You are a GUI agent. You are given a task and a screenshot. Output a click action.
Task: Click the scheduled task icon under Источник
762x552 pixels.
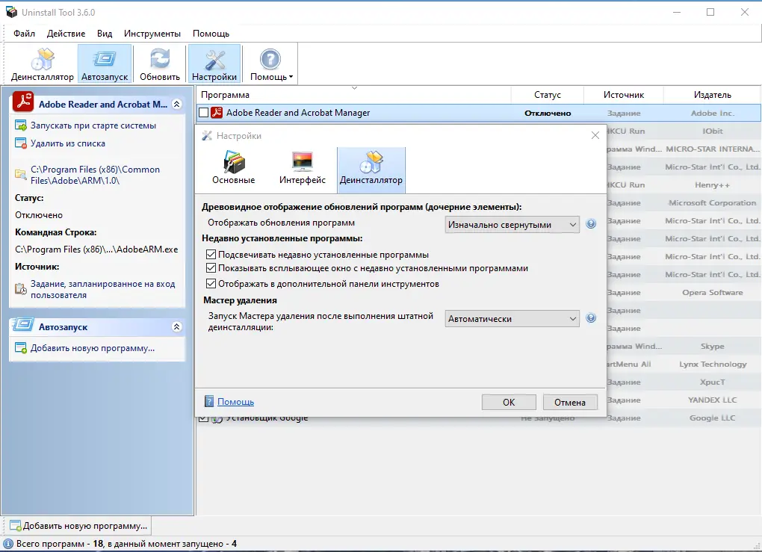20,289
